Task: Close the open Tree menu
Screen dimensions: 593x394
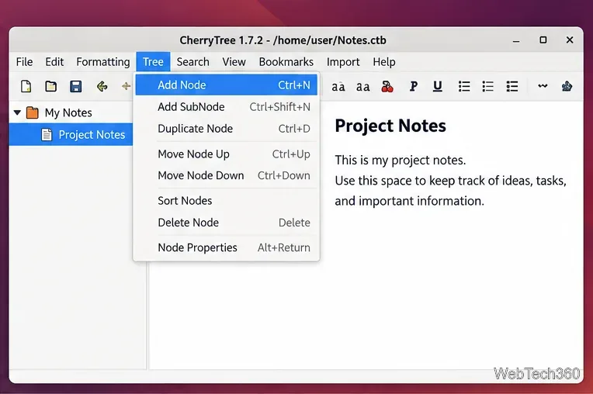Action: click(x=153, y=61)
